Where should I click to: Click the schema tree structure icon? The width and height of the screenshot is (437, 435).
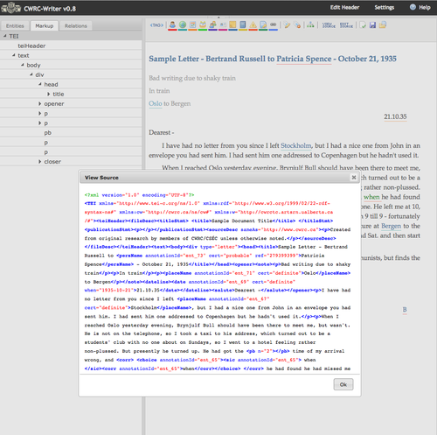310,25
